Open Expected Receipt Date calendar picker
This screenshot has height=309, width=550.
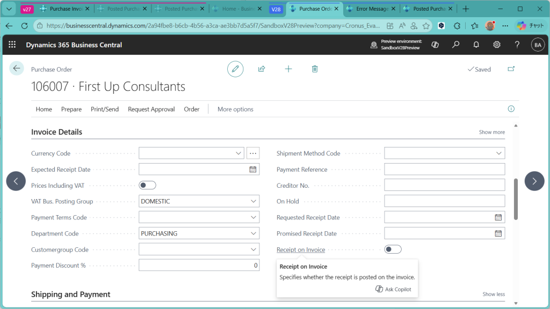[x=253, y=170]
